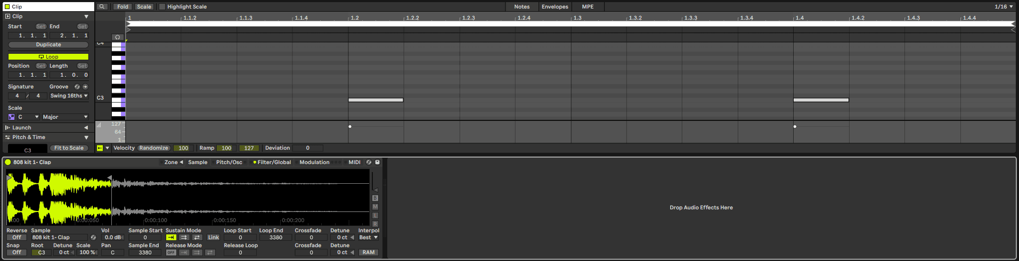
Task: Click the velocity Randomize button
Action: pyautogui.click(x=154, y=148)
